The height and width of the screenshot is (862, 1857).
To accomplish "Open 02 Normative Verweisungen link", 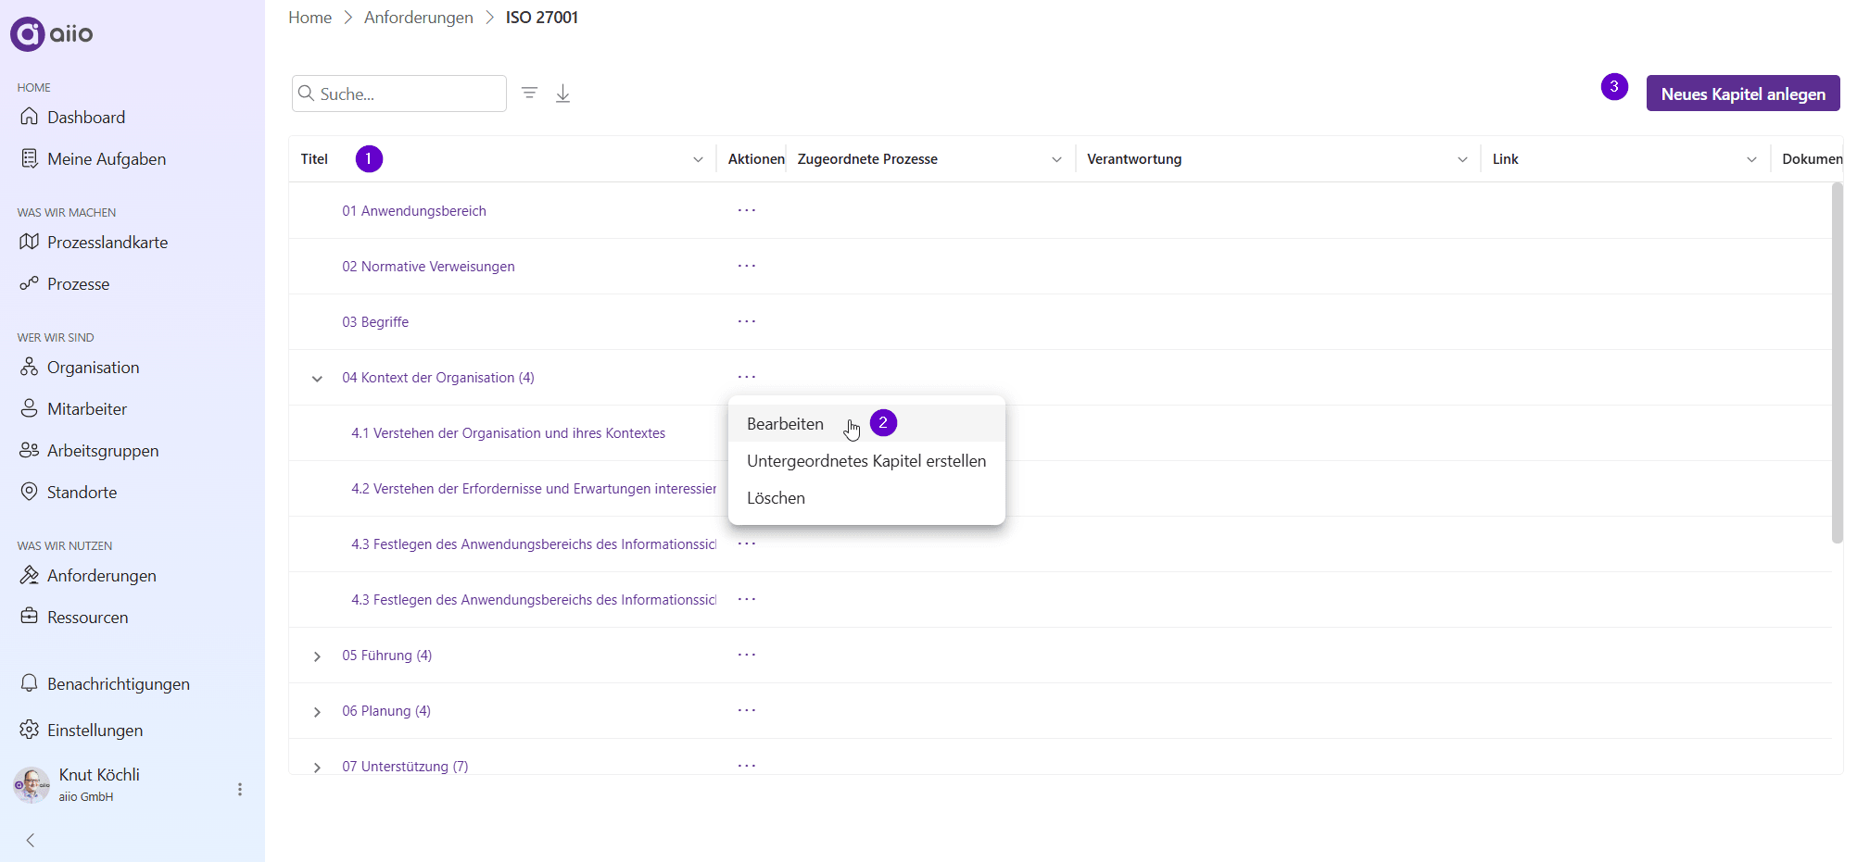I will pos(428,267).
